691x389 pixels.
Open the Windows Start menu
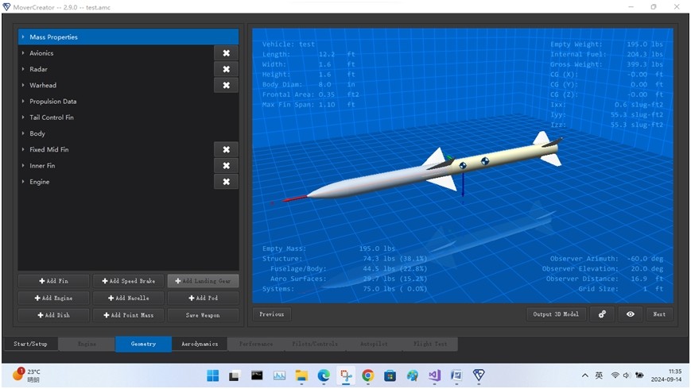click(213, 376)
